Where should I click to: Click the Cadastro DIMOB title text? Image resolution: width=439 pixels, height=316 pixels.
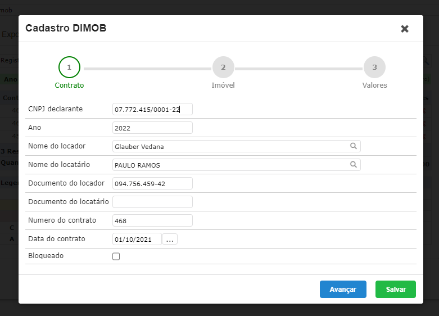click(x=66, y=28)
